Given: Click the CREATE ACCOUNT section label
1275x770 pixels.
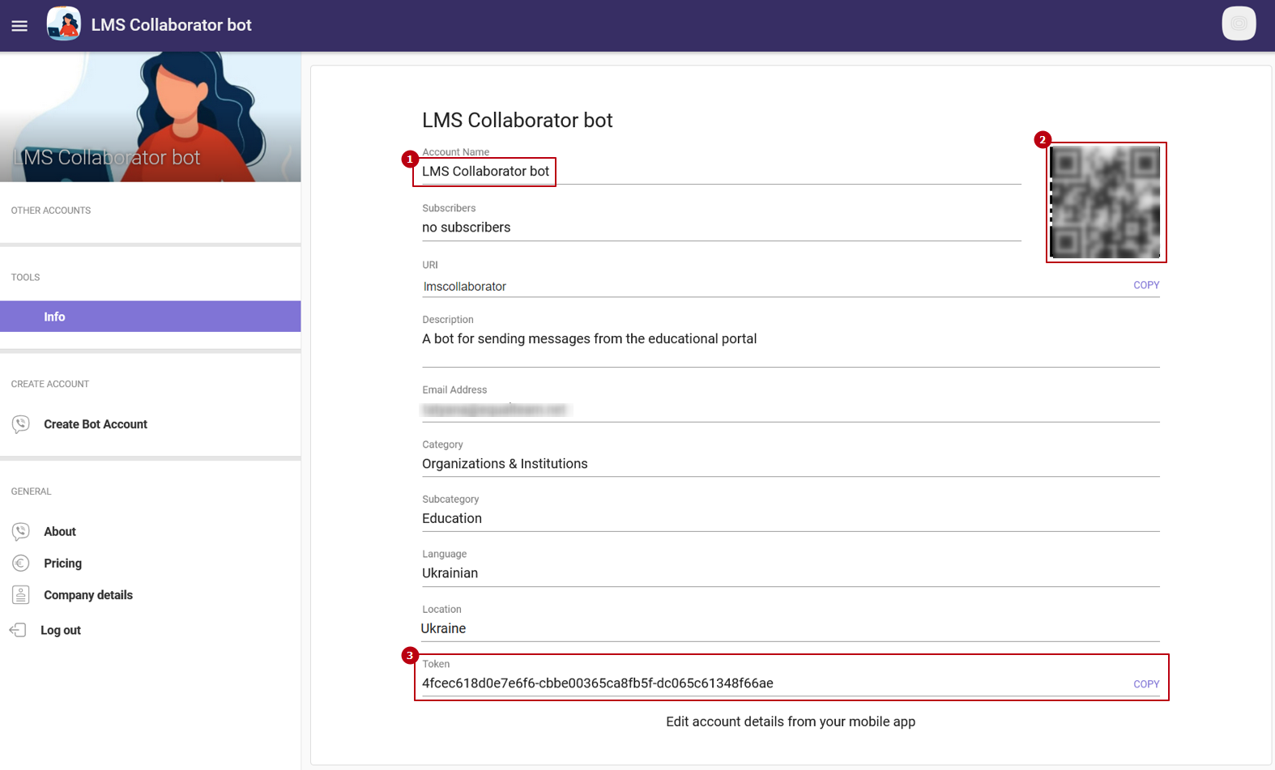Looking at the screenshot, I should (50, 385).
